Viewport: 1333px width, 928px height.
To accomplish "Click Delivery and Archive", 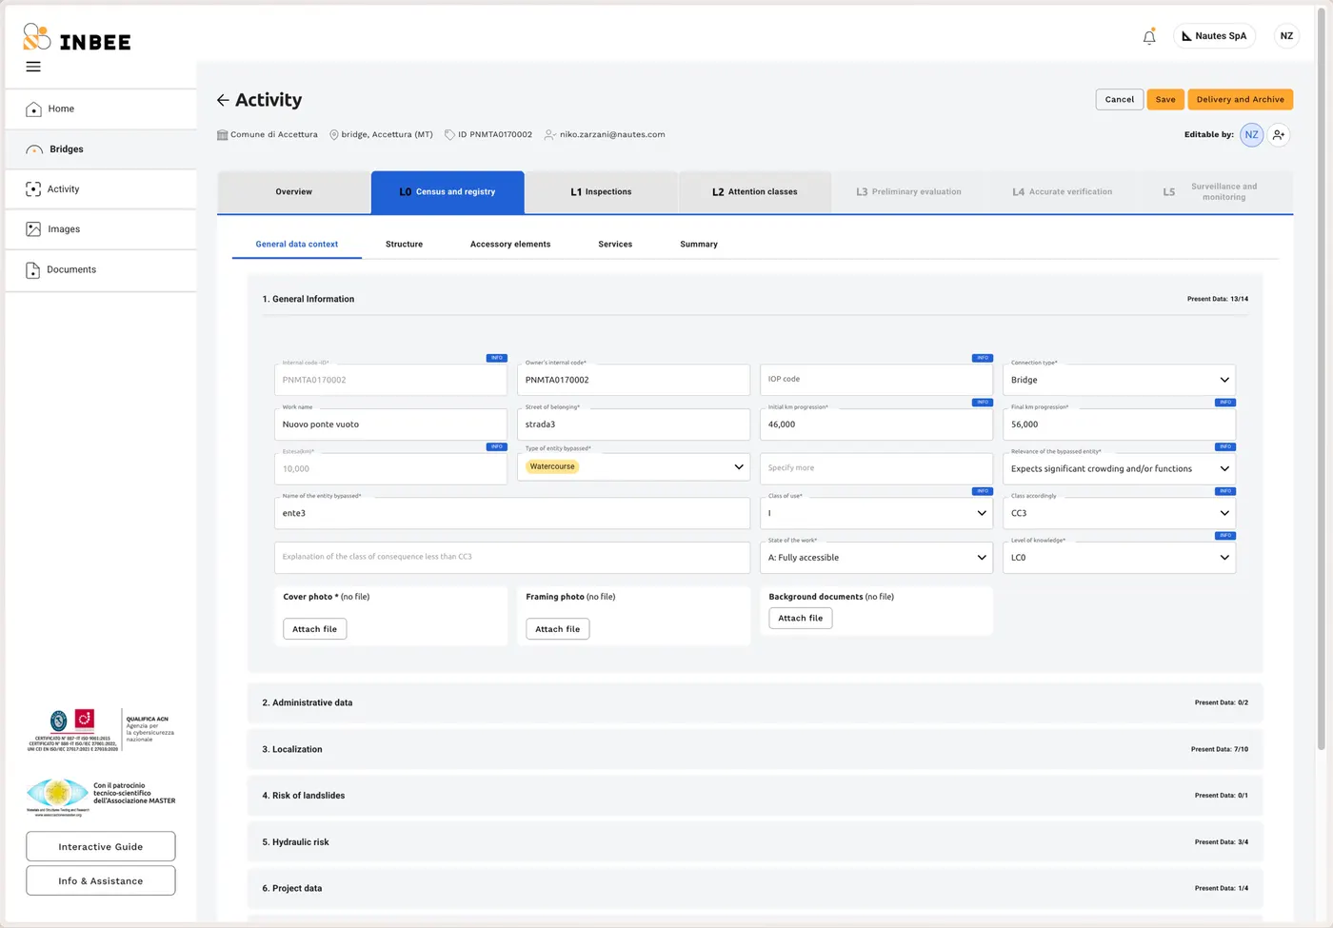I will (1241, 99).
